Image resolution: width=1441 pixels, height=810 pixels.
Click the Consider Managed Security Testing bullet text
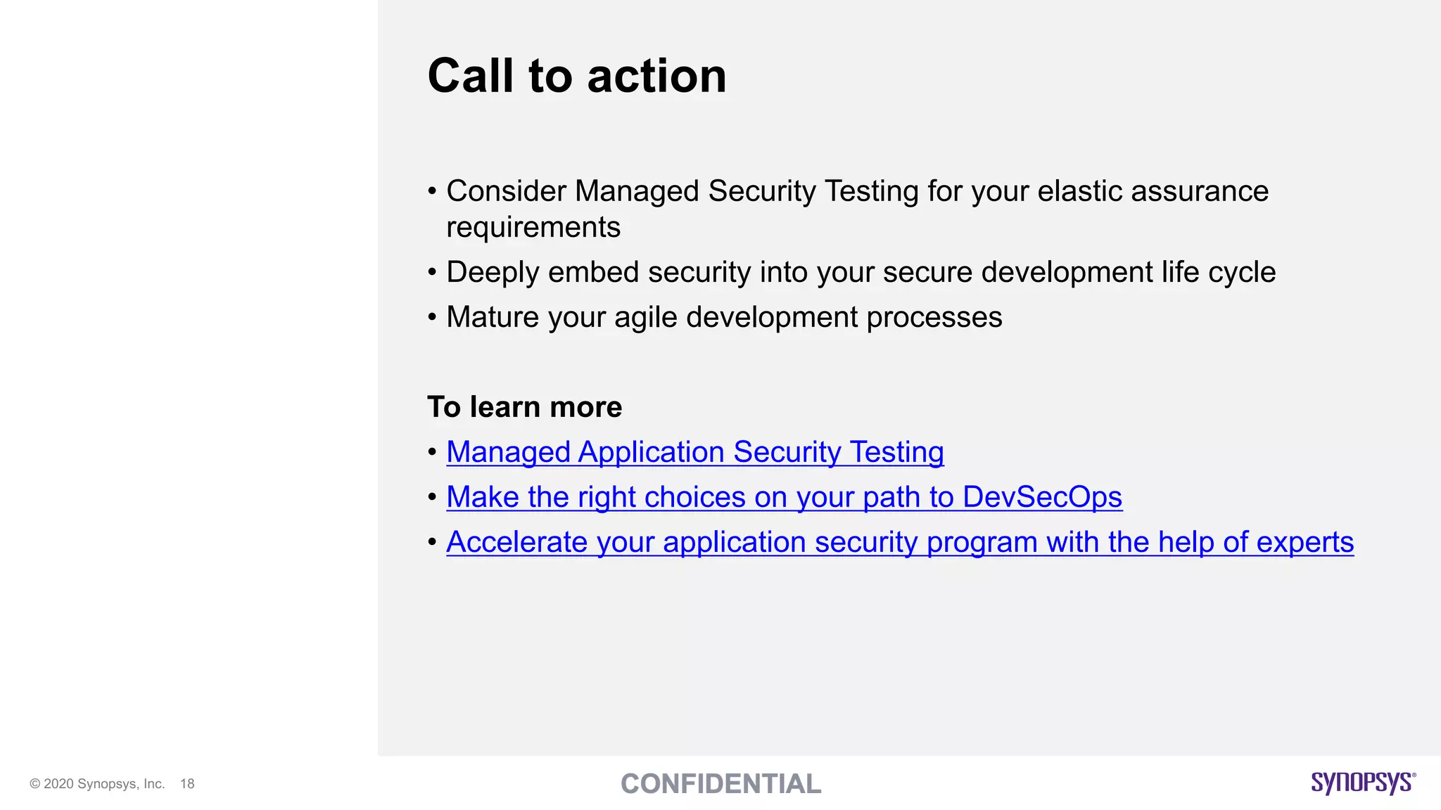pyautogui.click(x=856, y=191)
